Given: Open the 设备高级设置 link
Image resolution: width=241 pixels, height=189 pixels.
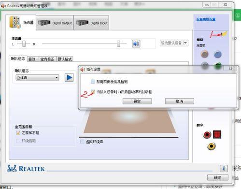Looking at the screenshot, I should [x=206, y=19].
